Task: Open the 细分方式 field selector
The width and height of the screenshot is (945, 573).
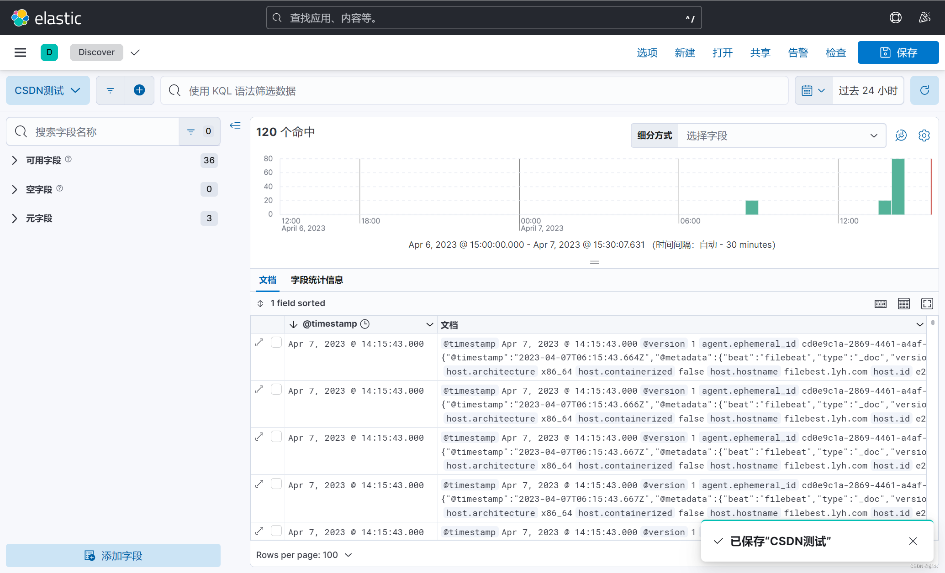Action: point(781,135)
